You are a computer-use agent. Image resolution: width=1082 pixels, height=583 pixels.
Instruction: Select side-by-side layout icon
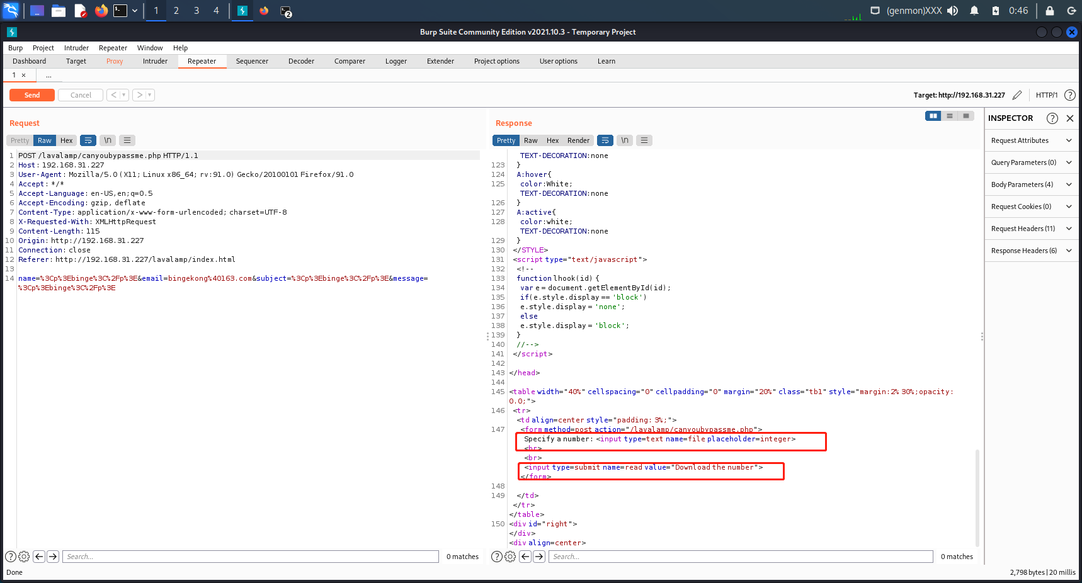[x=933, y=116]
